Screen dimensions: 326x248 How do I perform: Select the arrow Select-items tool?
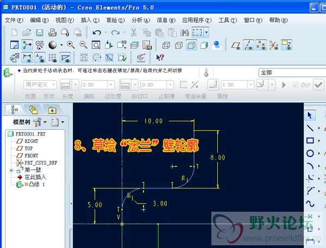click(x=310, y=115)
